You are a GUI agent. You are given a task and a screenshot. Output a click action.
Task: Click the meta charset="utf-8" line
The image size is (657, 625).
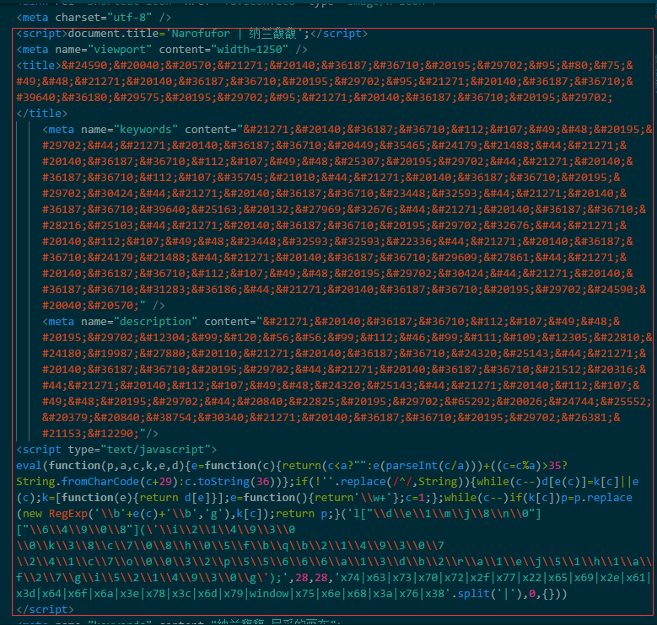(x=94, y=18)
